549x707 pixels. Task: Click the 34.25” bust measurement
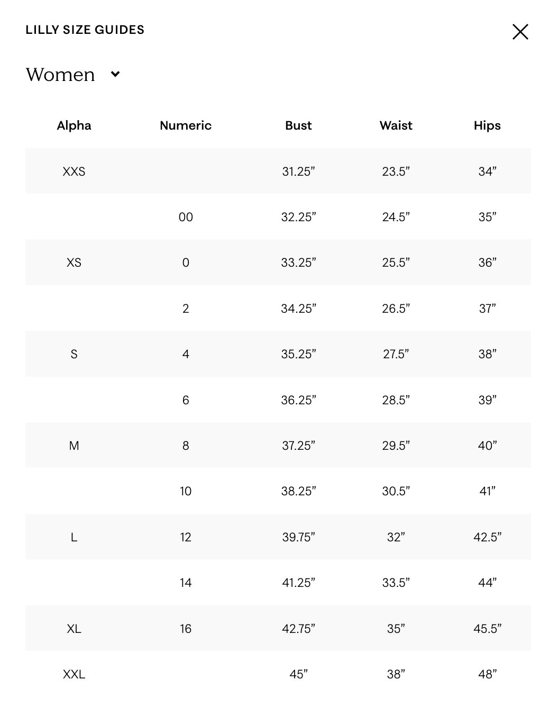[298, 309]
